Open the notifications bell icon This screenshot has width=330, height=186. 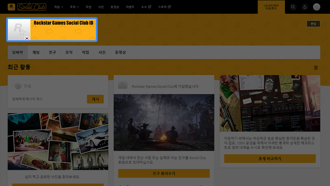[x=305, y=7]
